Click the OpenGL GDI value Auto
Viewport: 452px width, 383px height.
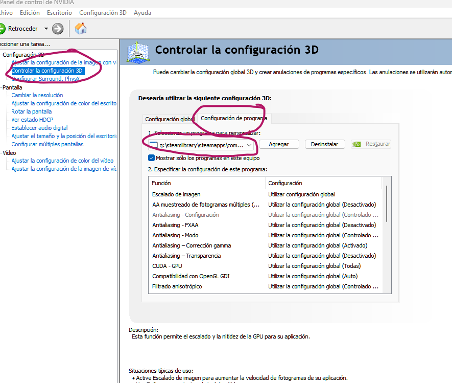[x=313, y=276]
